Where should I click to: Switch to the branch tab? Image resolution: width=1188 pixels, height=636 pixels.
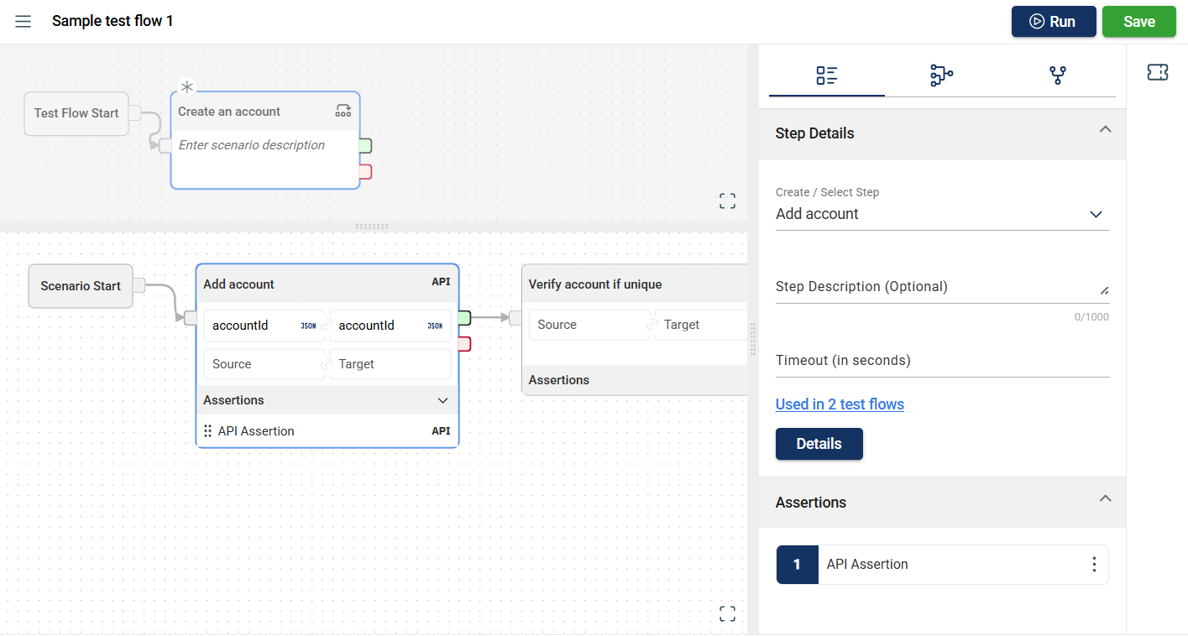[1057, 76]
